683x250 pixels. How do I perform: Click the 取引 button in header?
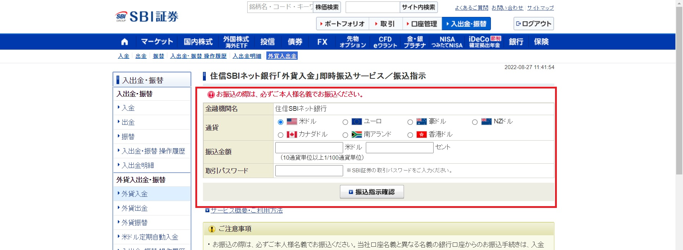pyautogui.click(x=385, y=24)
